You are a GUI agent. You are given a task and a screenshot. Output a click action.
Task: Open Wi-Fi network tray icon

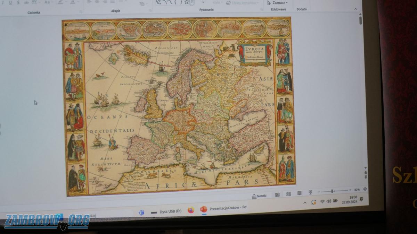[x=322, y=201]
